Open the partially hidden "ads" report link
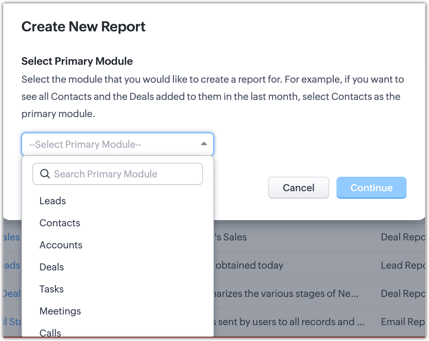 [x=12, y=265]
